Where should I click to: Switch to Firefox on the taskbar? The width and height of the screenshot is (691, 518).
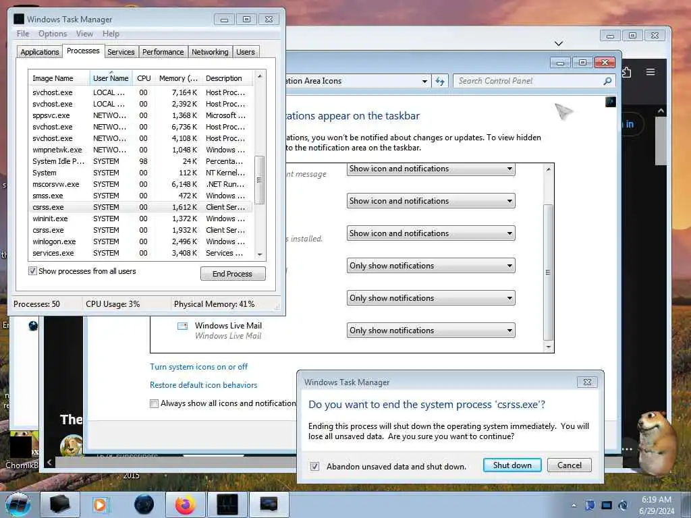pos(185,505)
